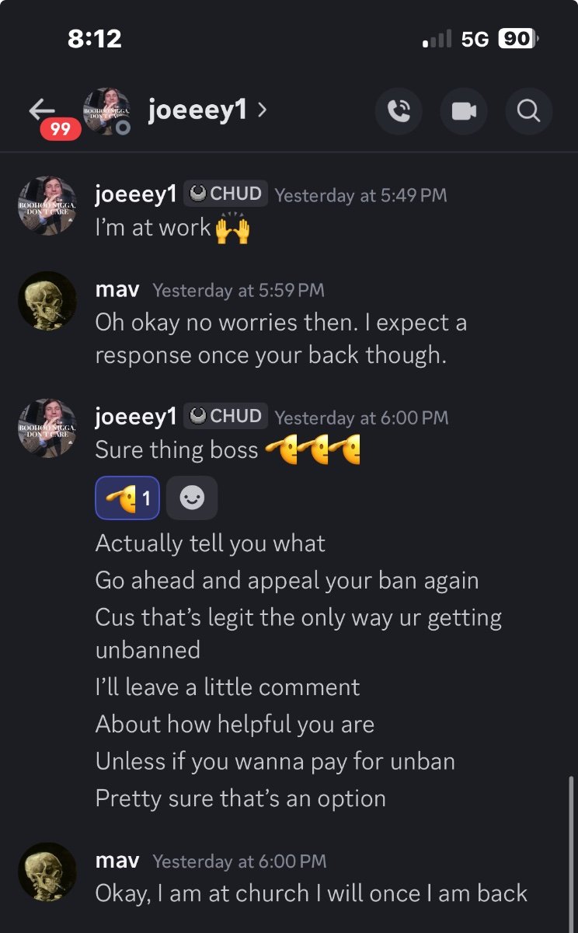This screenshot has height=933, width=578.
Task: Start a voice call with joeeey1
Action: 398,112
